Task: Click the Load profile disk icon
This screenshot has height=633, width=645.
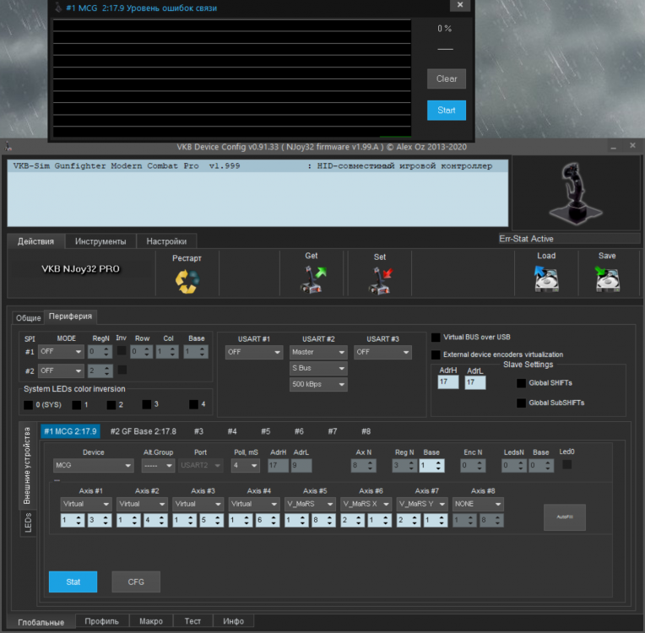Action: tap(546, 279)
